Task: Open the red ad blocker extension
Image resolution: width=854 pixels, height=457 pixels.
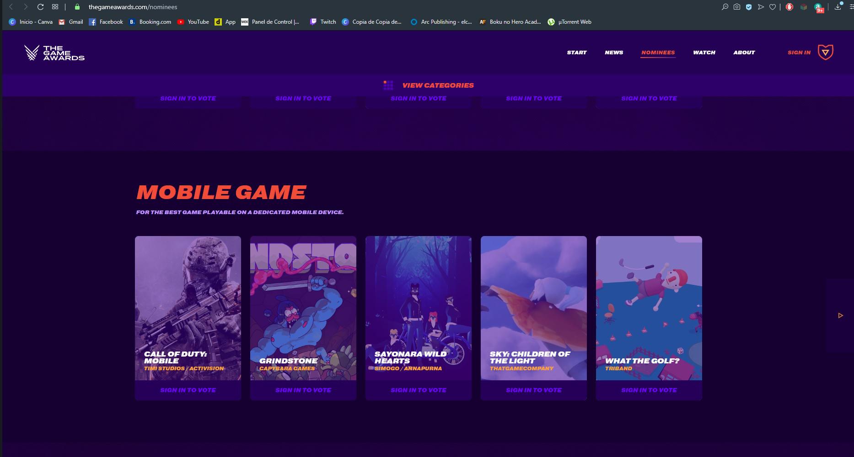Action: [x=790, y=7]
